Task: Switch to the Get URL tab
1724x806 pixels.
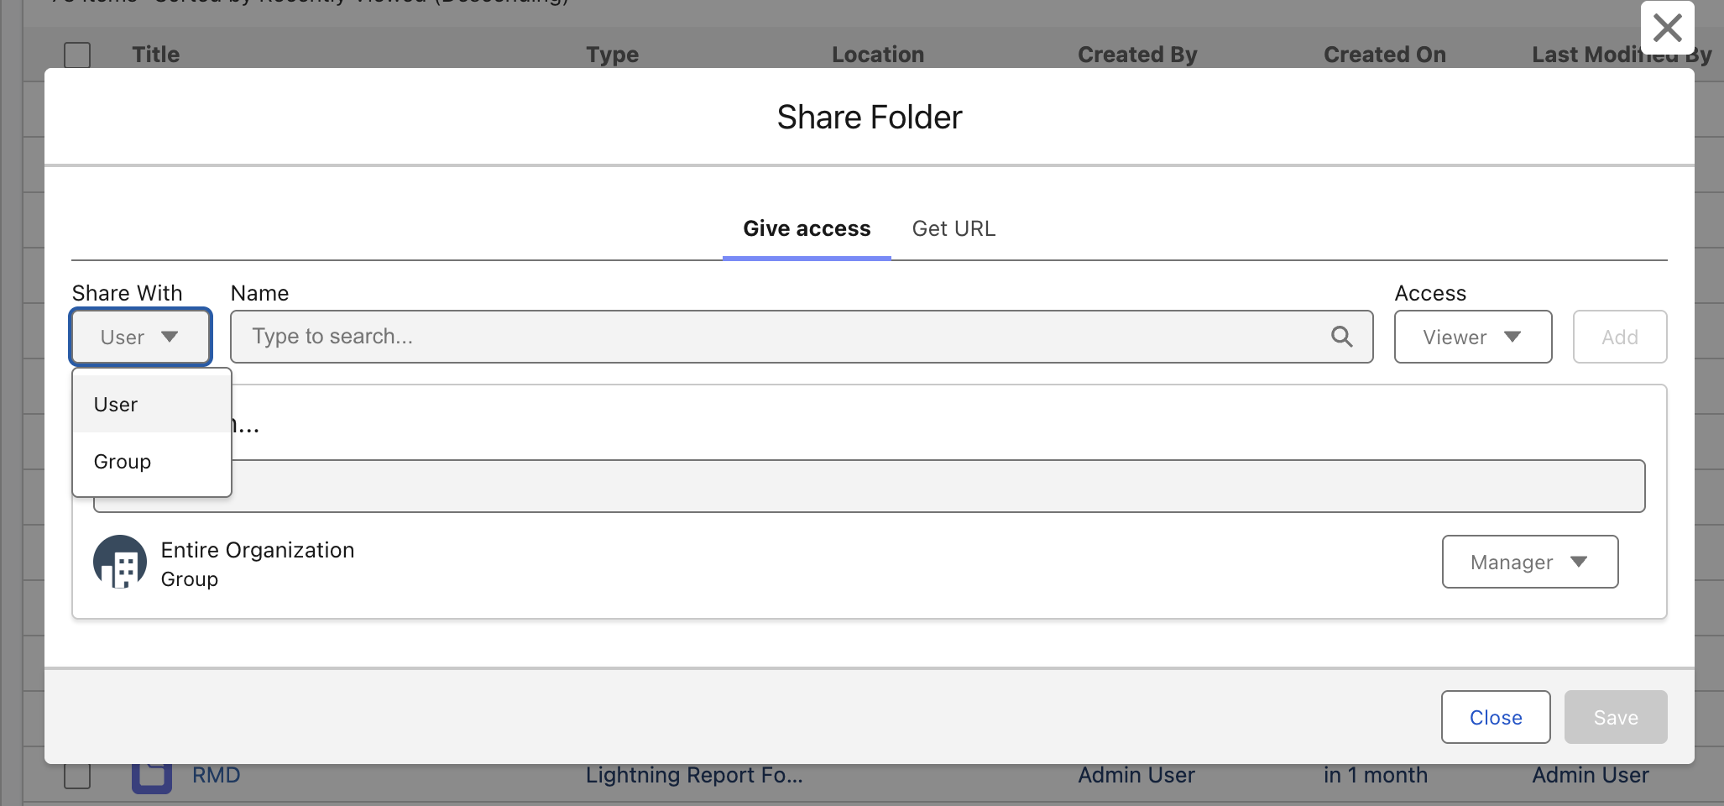Action: tap(953, 228)
